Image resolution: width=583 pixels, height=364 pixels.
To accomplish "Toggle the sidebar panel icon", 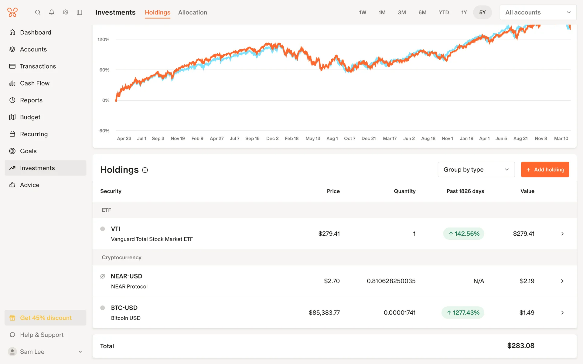I will 80,12.
